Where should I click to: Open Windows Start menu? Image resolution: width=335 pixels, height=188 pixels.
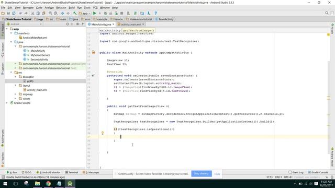point(5,183)
